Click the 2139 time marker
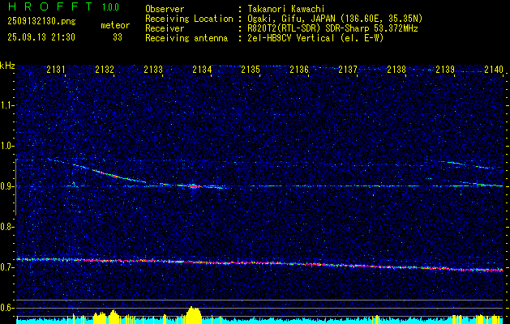This screenshot has width=510, height=324. tap(445, 69)
